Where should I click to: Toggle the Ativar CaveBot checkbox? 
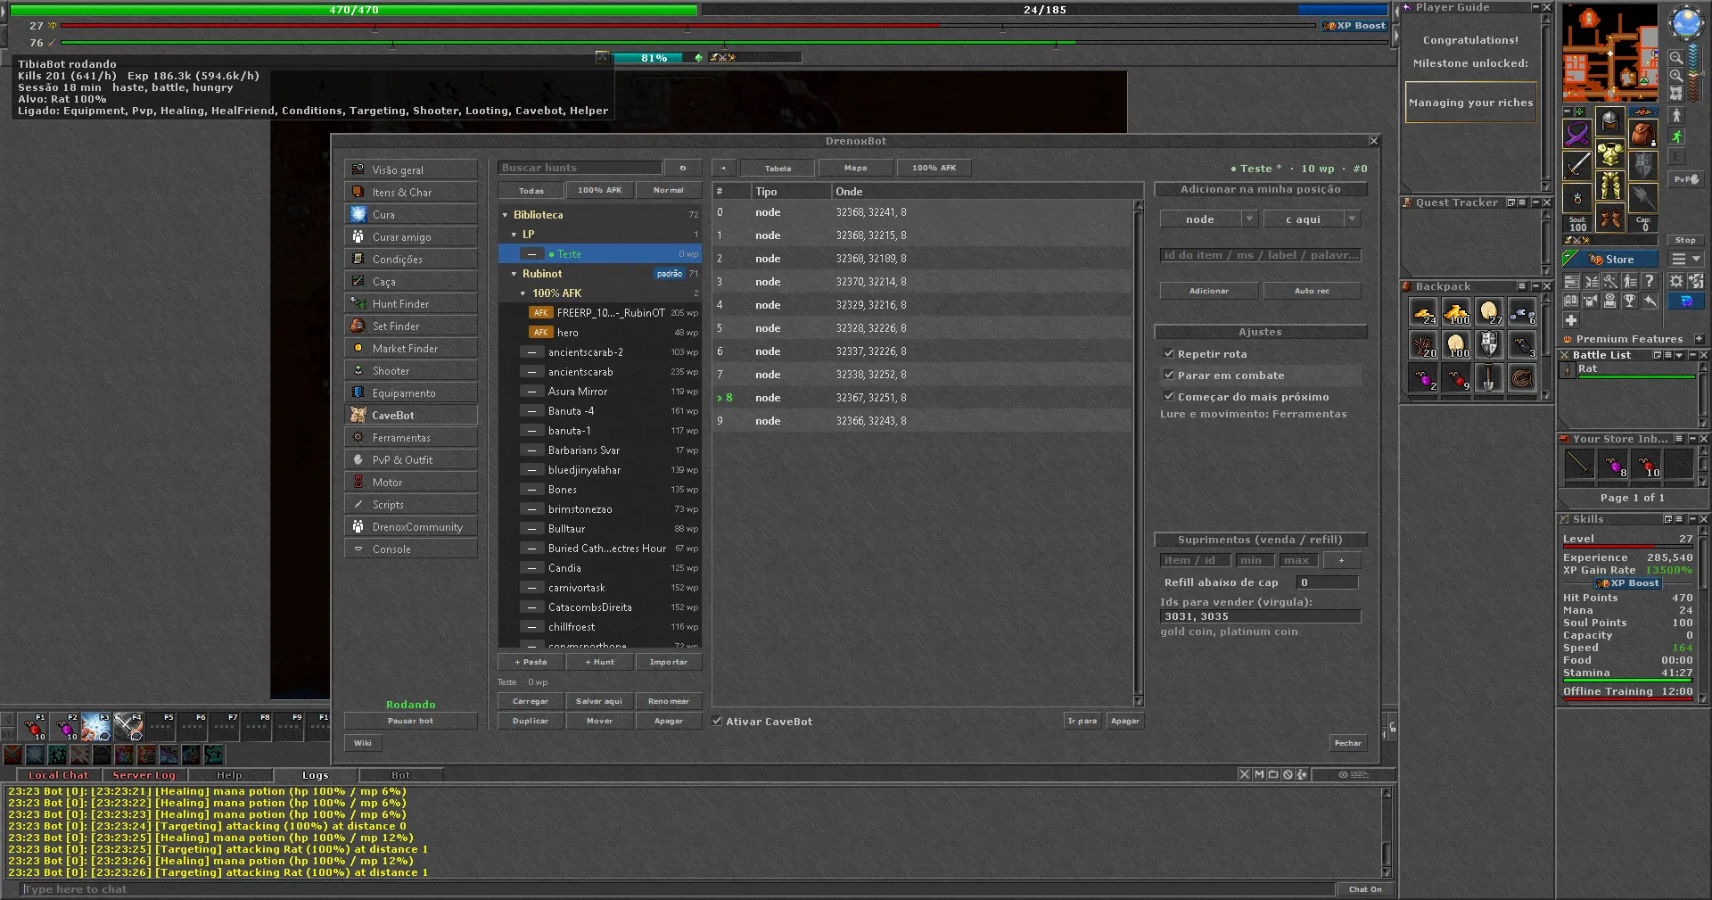coord(717,721)
